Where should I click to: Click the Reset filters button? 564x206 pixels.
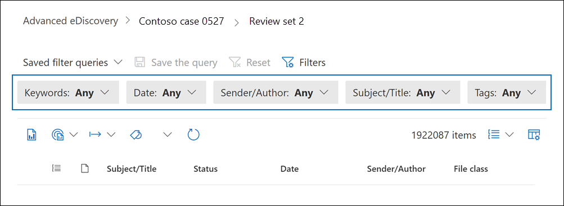(x=250, y=63)
